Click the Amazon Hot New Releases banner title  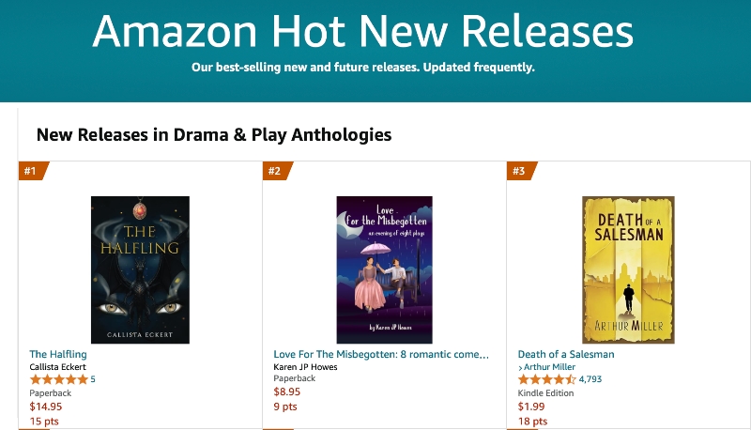(x=362, y=32)
